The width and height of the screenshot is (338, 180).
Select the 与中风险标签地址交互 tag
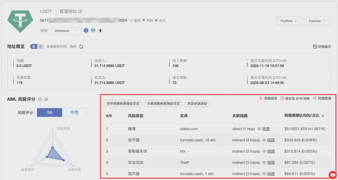(123, 103)
